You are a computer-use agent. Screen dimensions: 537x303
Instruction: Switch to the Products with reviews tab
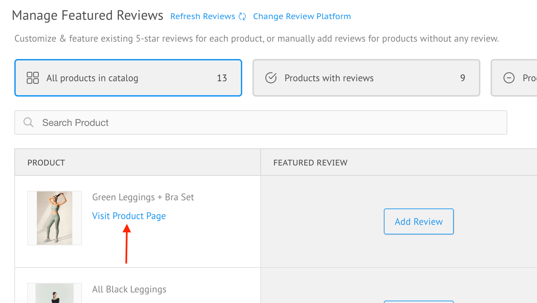[366, 78]
